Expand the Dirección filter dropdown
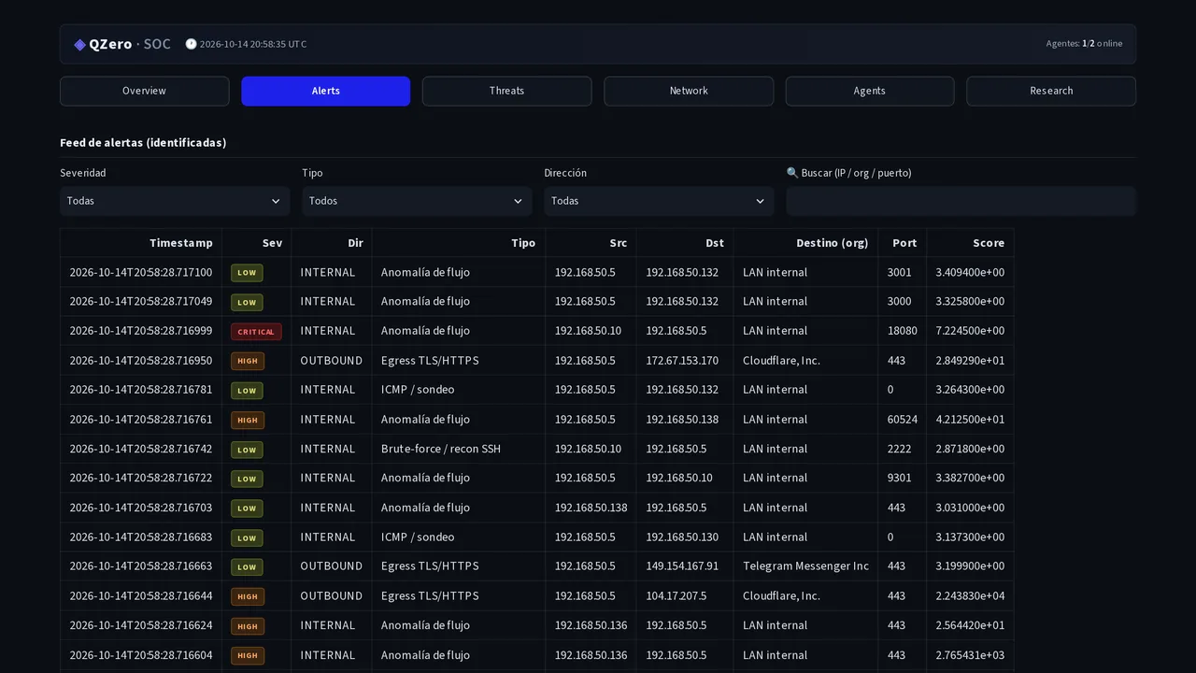 click(x=659, y=201)
